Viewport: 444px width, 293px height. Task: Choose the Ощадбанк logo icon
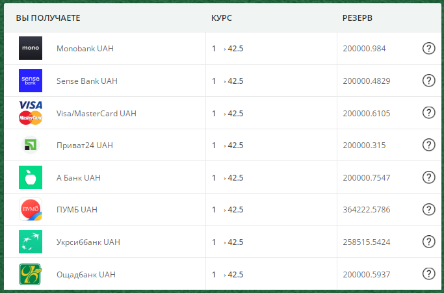pos(31,274)
